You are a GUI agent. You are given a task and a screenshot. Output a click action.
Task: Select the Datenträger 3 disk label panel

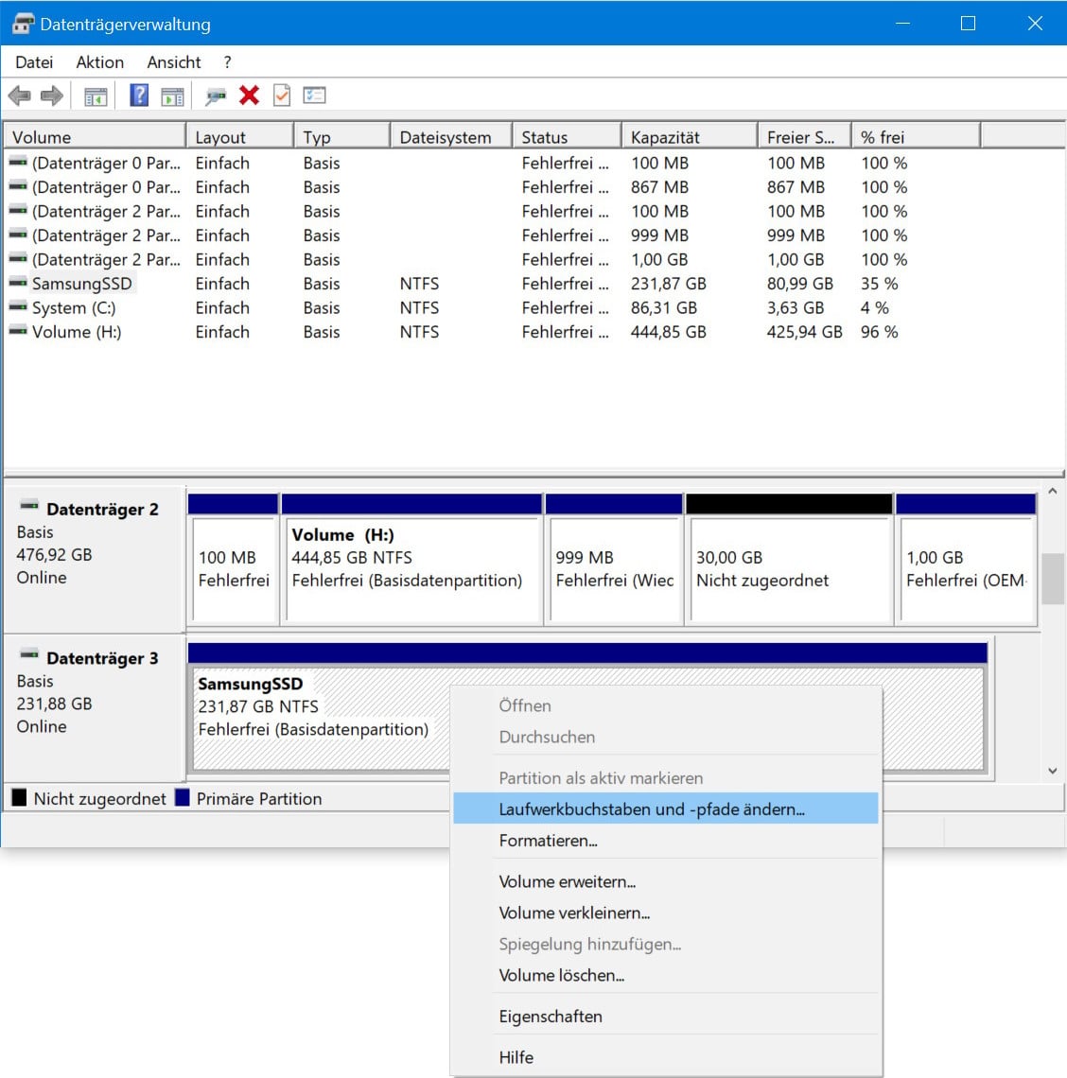95,708
